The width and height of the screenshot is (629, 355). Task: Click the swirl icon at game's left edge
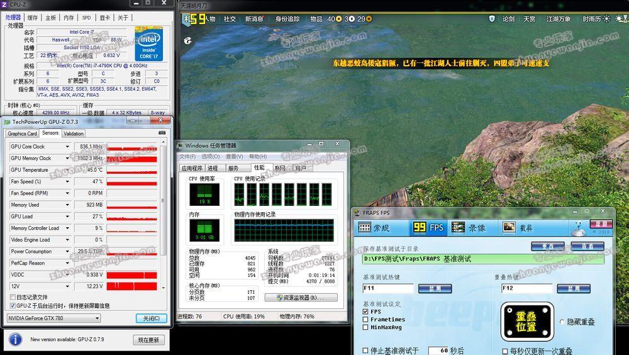187,40
